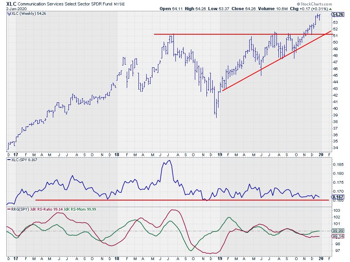Click the 2-Jan-2020 date label
This screenshot has width=350, height=262.
[16, 9]
